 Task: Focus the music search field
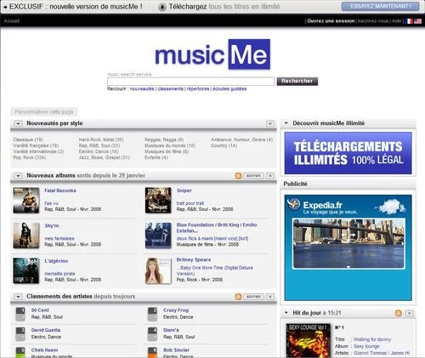[x=191, y=82]
